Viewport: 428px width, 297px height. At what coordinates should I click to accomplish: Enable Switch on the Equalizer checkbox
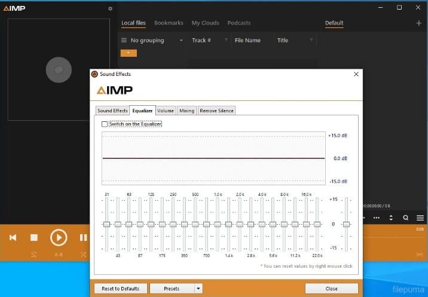pyautogui.click(x=105, y=124)
